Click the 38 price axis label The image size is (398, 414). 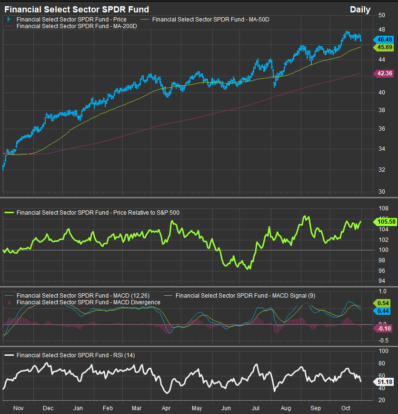pos(382,110)
